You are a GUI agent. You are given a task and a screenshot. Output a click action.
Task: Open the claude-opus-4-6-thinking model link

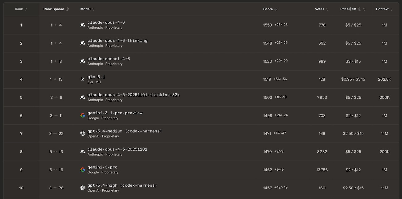pyautogui.click(x=117, y=41)
